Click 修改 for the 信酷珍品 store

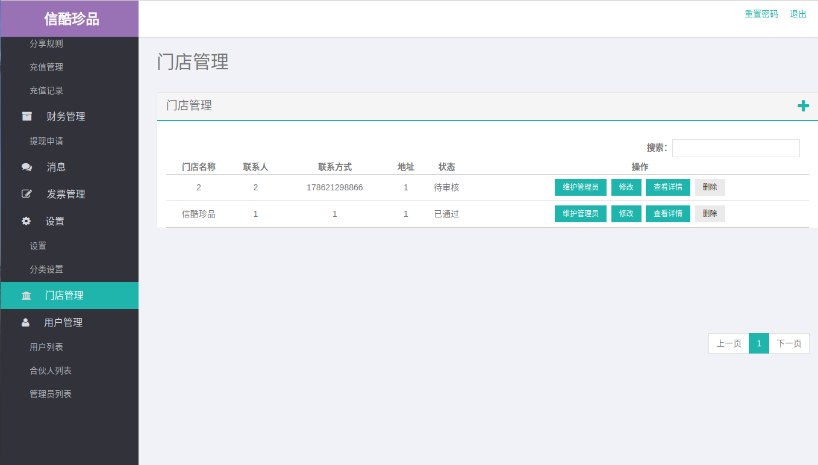pyautogui.click(x=626, y=214)
